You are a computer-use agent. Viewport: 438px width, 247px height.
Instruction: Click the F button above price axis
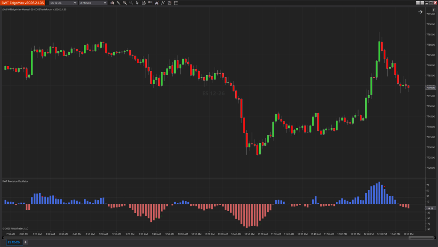(434, 10)
